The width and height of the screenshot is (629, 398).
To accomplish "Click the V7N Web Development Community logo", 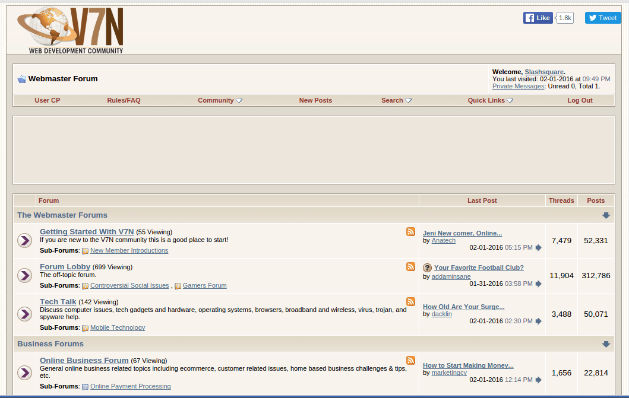I will coord(71,30).
